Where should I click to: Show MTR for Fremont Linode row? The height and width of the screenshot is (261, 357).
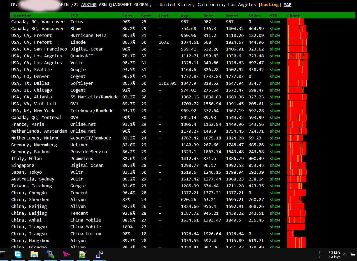click(275, 42)
